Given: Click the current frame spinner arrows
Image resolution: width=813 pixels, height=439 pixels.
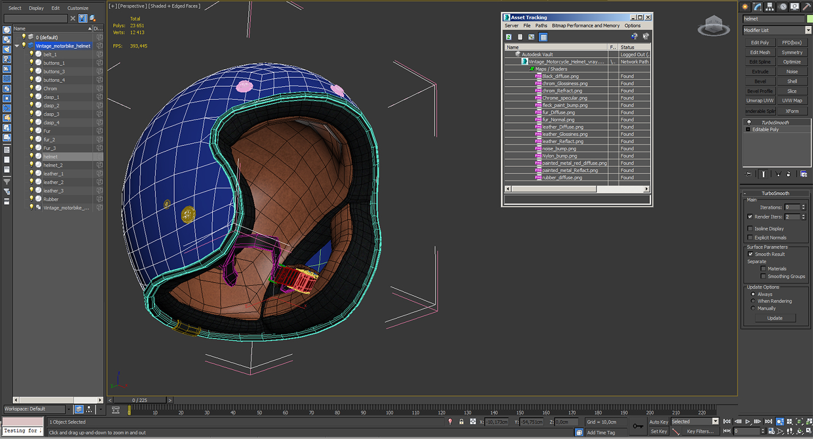Looking at the screenshot, I should pyautogui.click(x=763, y=431).
